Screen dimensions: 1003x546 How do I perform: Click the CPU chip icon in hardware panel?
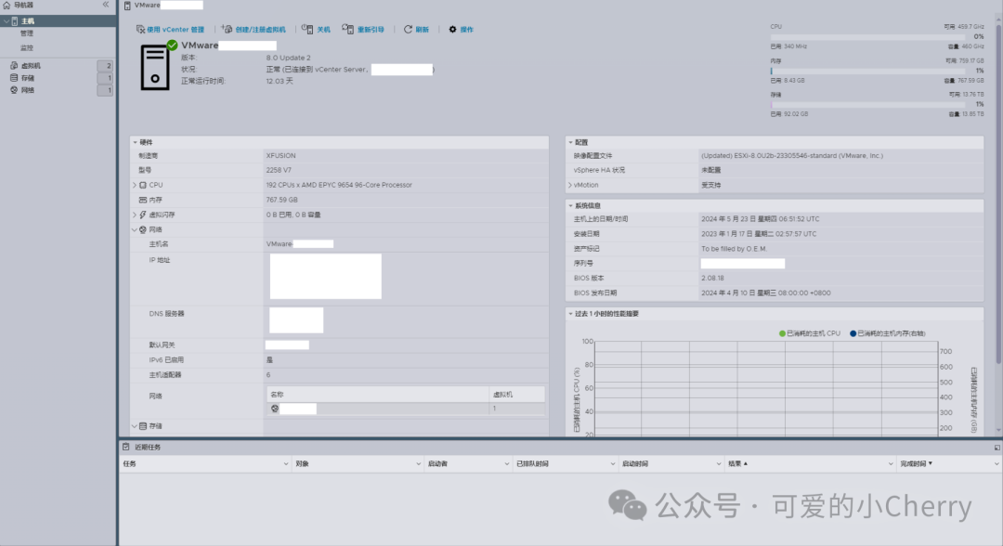pyautogui.click(x=143, y=185)
